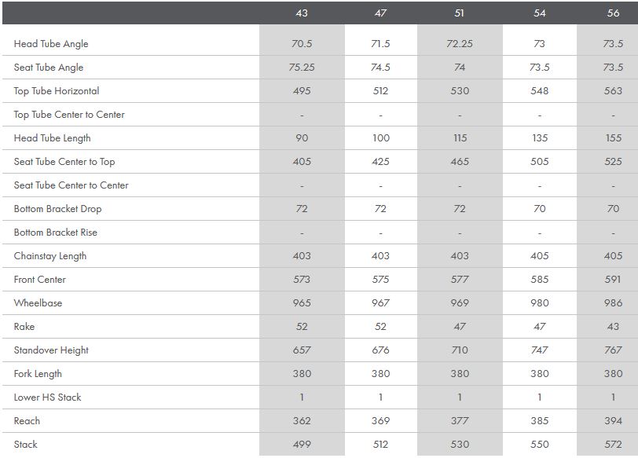This screenshot has height=458, width=638.
Task: Click the Stack value 572 for size 56
Action: 613,445
